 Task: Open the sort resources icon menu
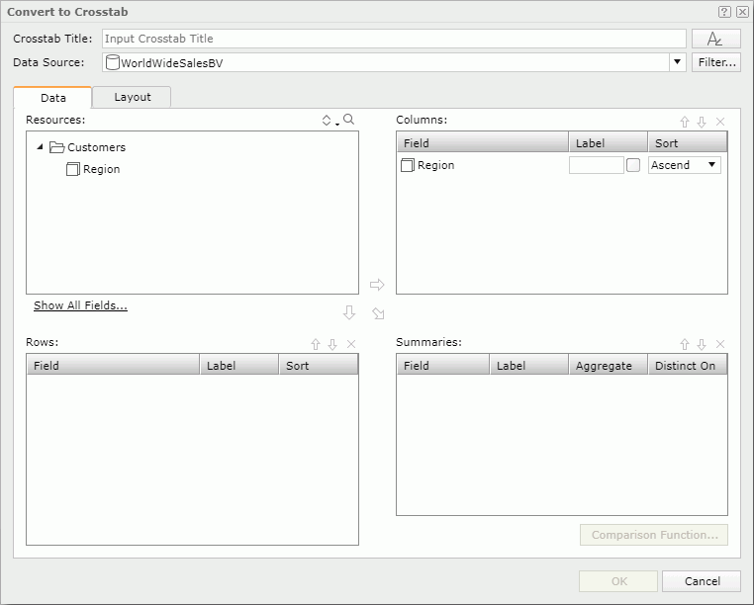[329, 120]
